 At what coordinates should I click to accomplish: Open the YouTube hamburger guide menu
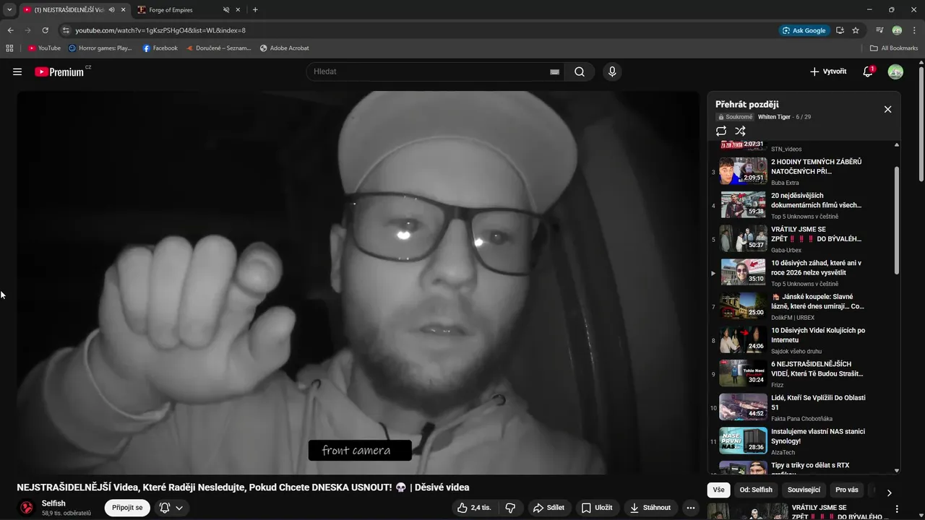pos(17,71)
